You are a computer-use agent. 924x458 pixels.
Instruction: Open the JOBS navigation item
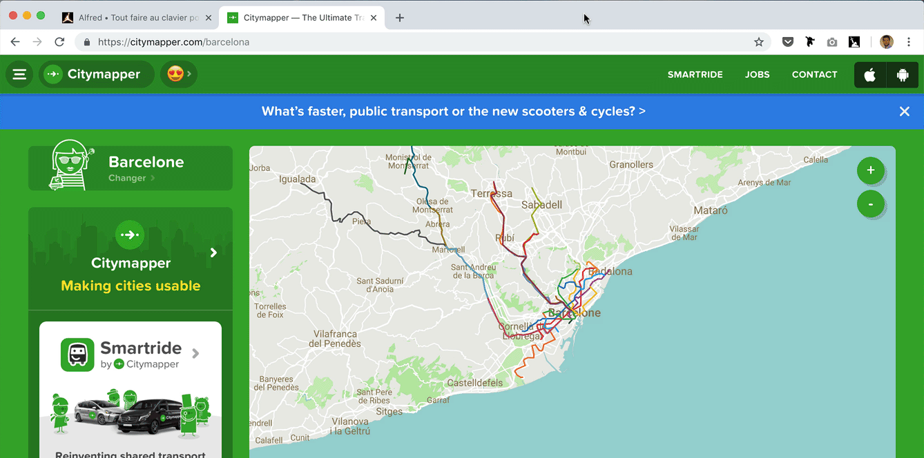(757, 74)
